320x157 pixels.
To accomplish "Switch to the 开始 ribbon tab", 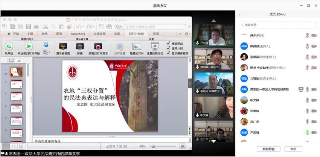I will point(14,34).
